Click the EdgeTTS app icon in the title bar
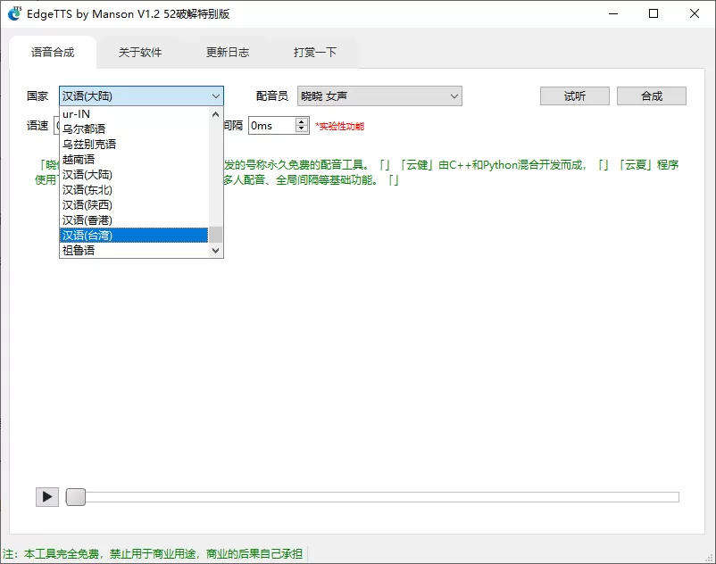Viewport: 716px width, 564px height. tap(14, 13)
